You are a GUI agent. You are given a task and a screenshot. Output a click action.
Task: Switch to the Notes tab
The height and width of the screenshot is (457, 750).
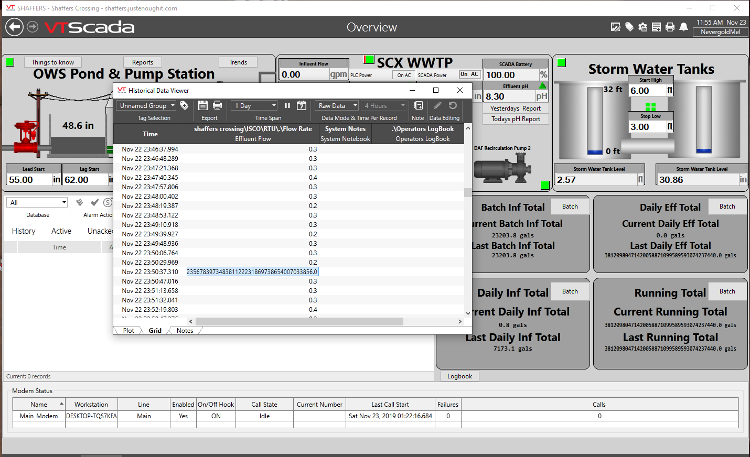185,330
